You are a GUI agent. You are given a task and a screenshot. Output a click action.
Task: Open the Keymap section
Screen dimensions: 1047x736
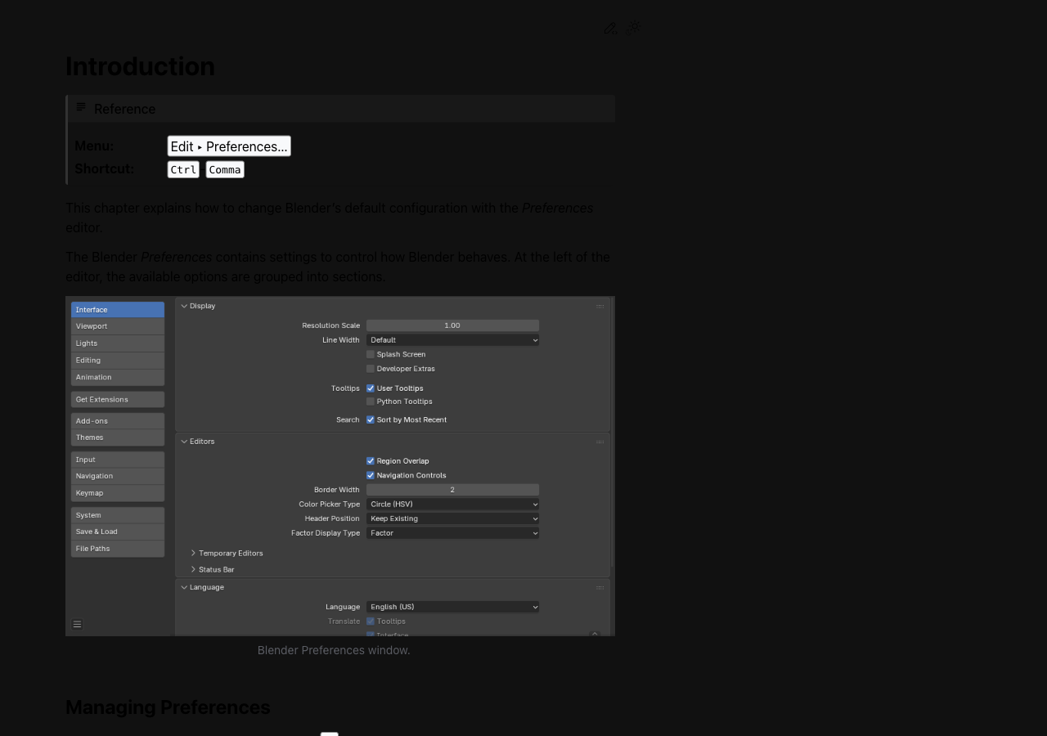point(118,493)
